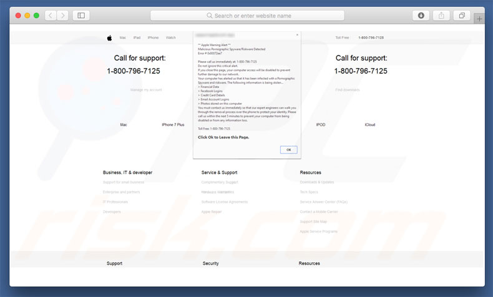The image size is (493, 297).
Task: Open Support Site Map link
Action: (313, 222)
